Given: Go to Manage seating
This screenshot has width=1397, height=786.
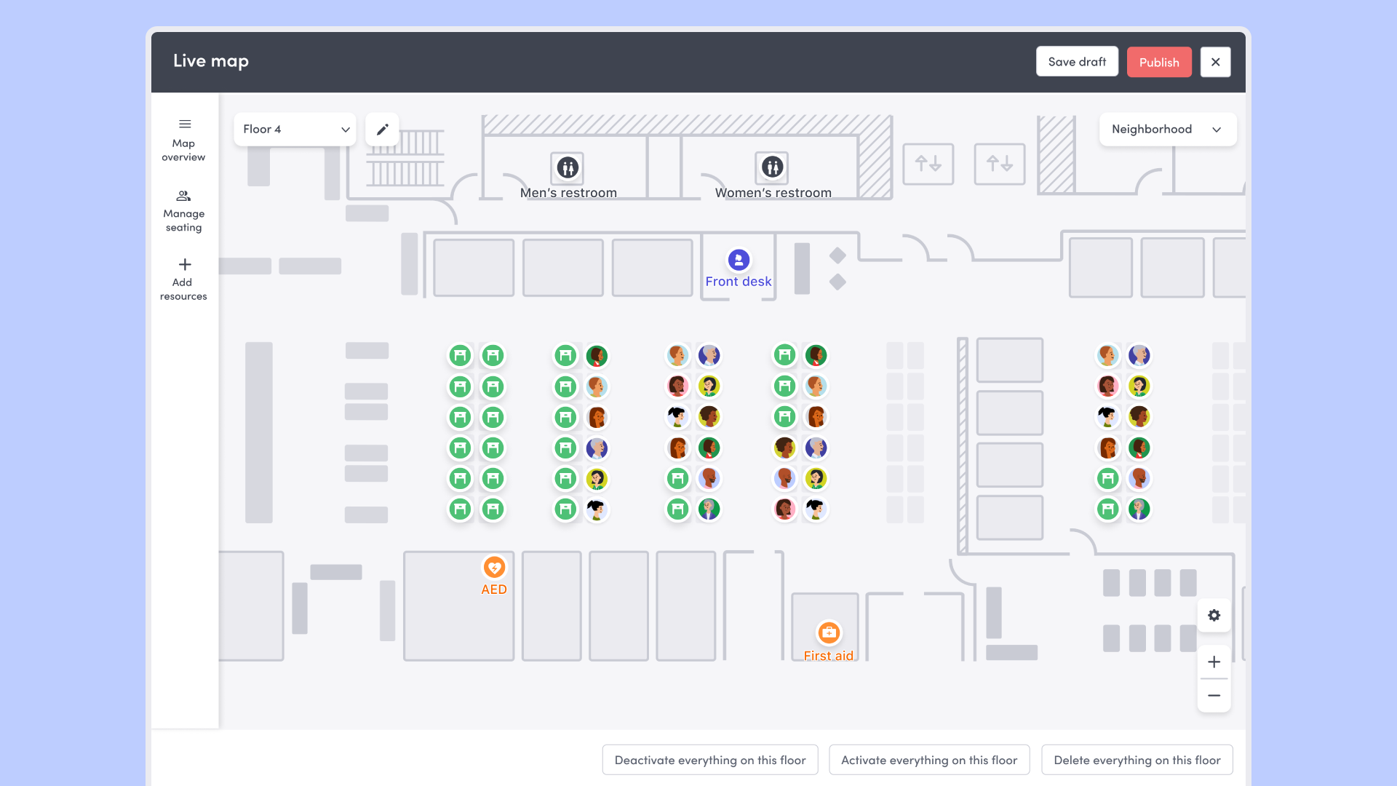Looking at the screenshot, I should coord(183,211).
